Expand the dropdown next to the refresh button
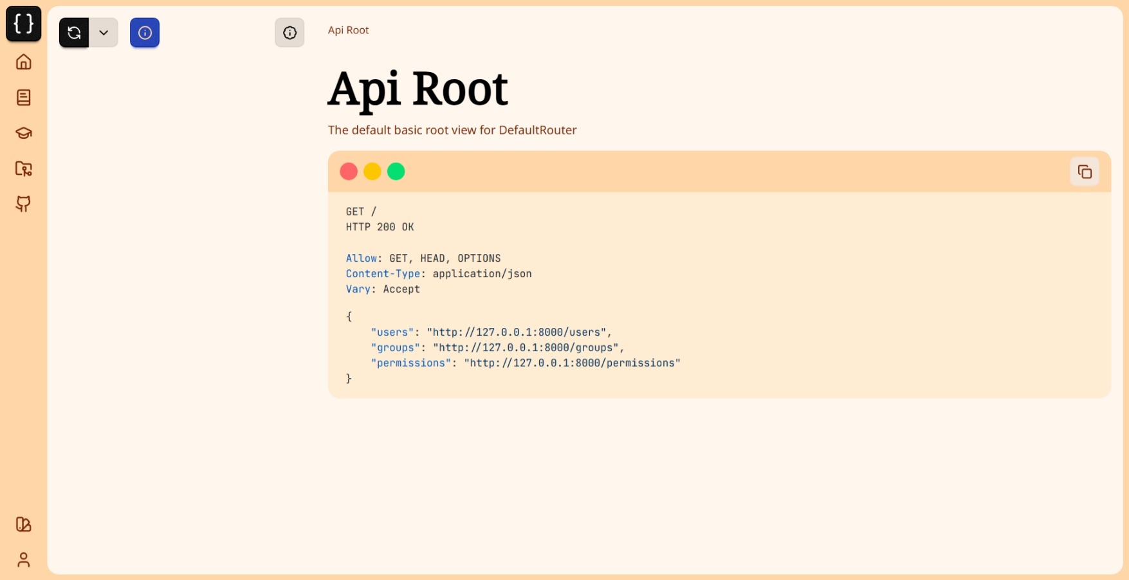This screenshot has height=580, width=1129. [104, 33]
